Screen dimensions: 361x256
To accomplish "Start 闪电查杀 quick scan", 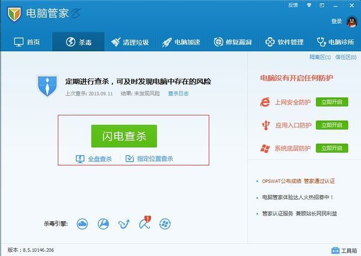I will [124, 136].
